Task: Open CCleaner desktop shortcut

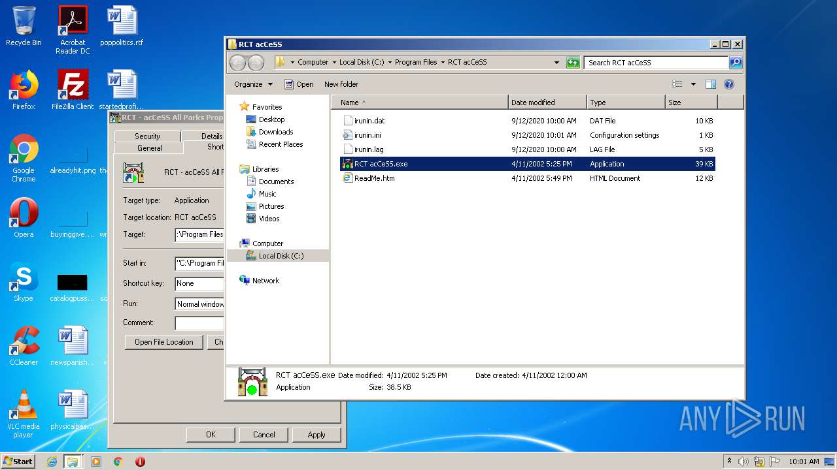Action: [24, 346]
